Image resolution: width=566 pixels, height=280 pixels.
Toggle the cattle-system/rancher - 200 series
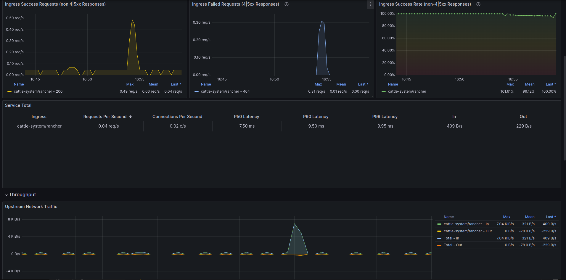(38, 91)
